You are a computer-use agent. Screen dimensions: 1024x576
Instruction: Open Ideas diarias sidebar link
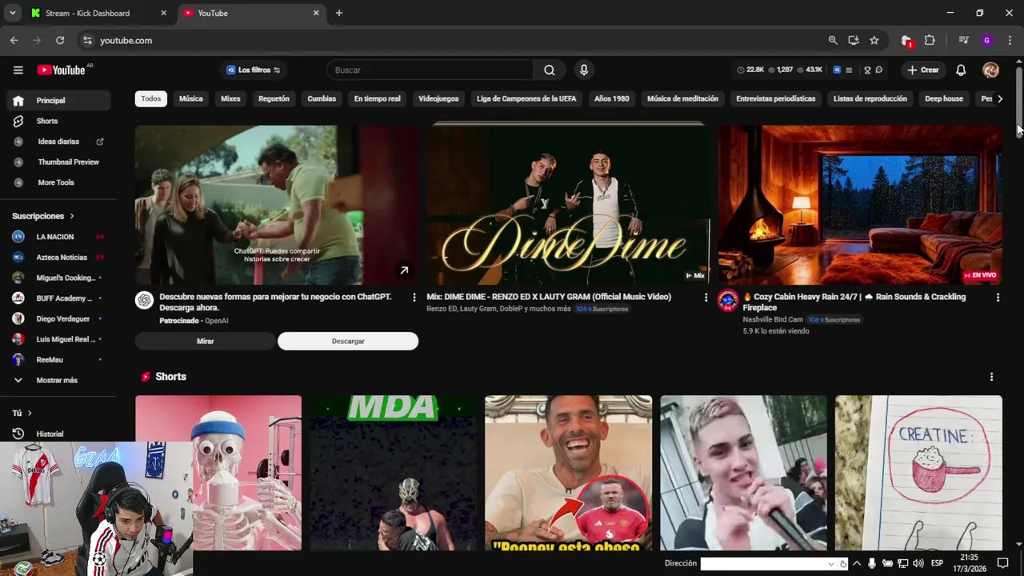point(58,142)
